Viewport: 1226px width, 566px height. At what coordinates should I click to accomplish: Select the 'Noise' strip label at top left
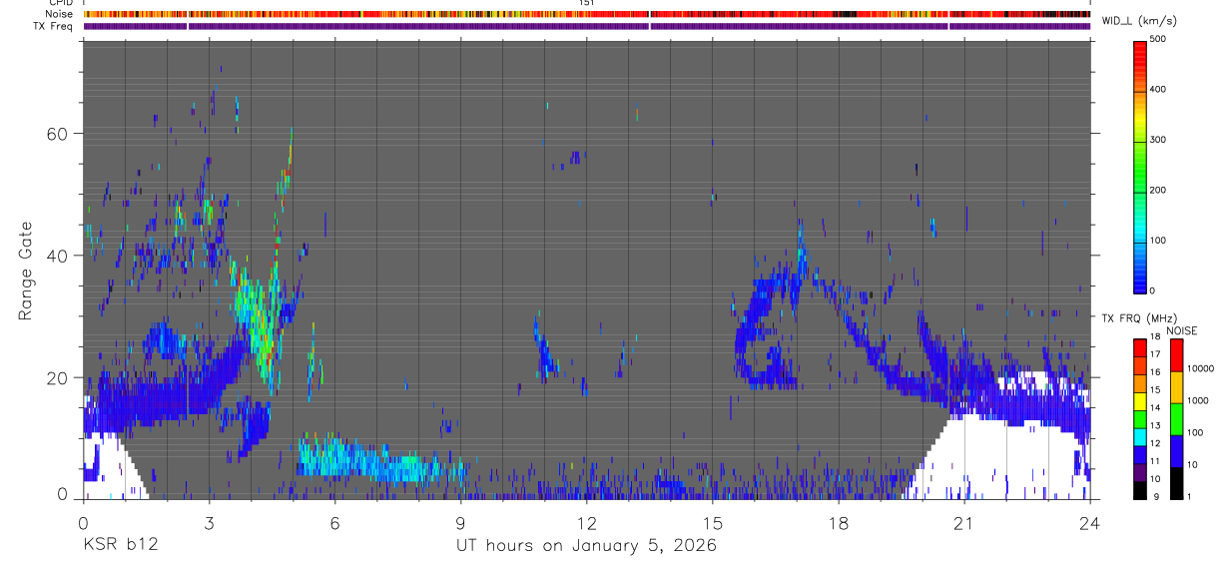point(61,14)
